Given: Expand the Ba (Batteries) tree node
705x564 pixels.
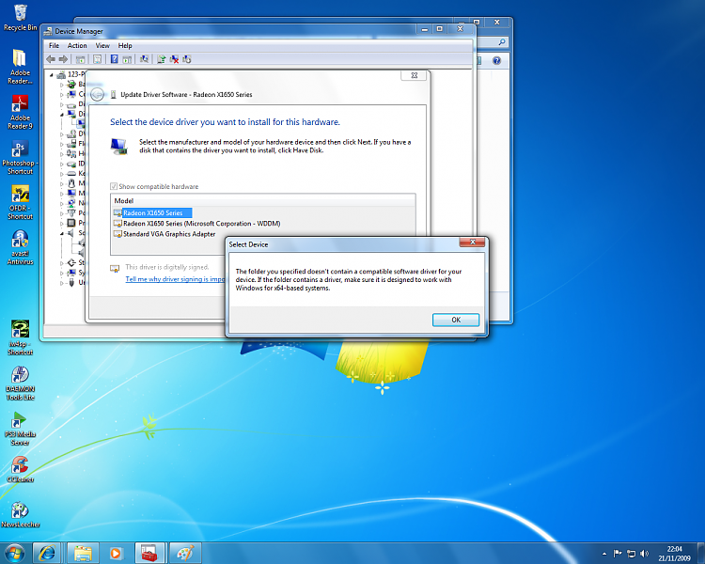Looking at the screenshot, I should (62, 85).
